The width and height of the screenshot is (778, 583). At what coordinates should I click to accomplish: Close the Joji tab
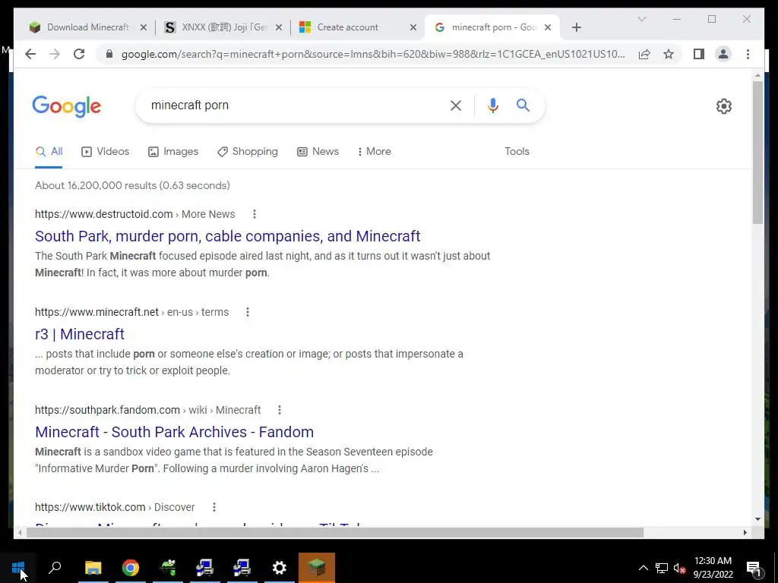(x=279, y=27)
